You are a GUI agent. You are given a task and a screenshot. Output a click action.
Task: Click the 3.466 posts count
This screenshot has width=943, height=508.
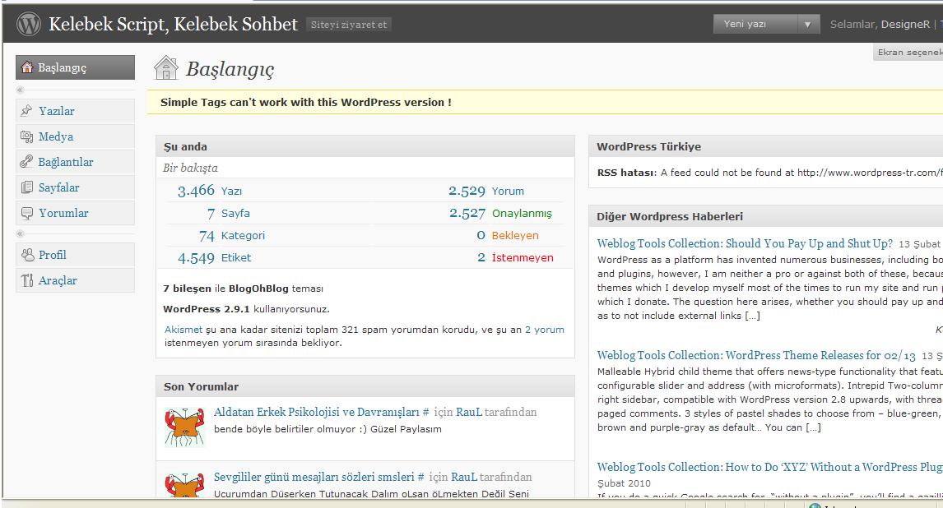tap(196, 191)
